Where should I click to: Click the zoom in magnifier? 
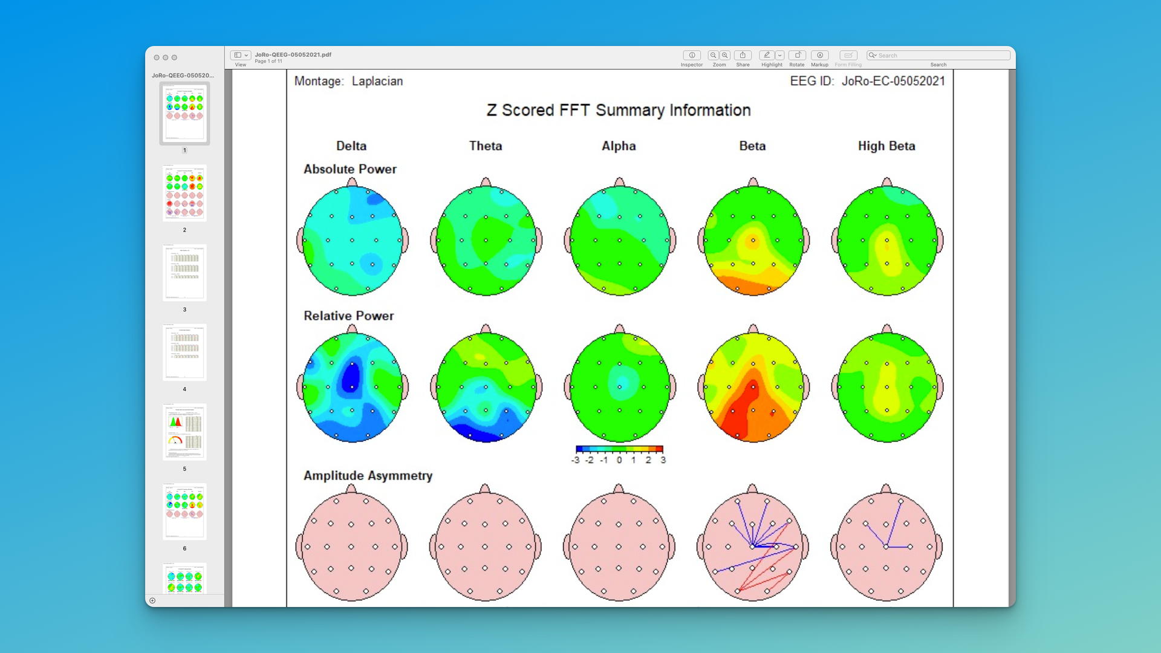click(725, 55)
